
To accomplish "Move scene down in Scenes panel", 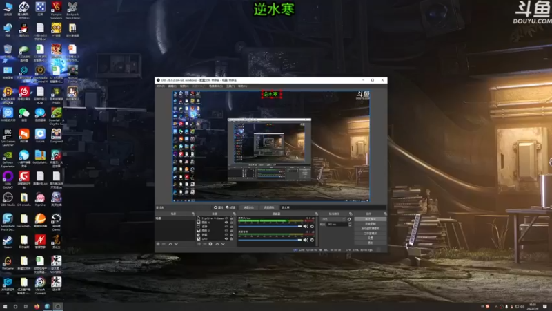I will pyautogui.click(x=177, y=244).
